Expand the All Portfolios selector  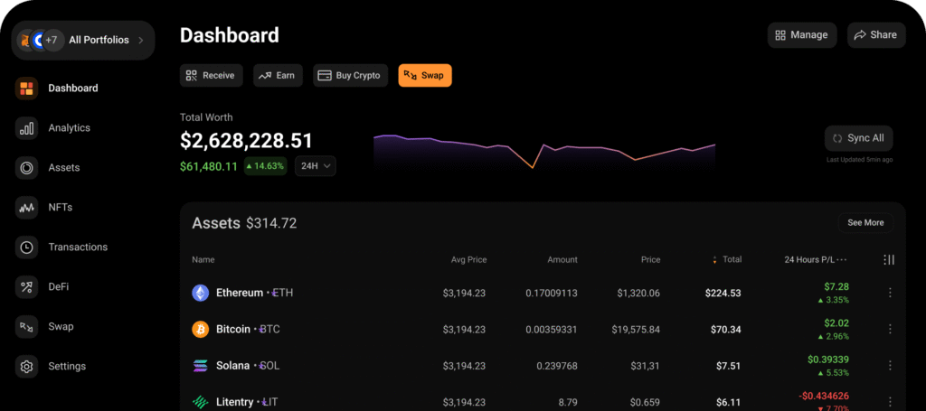tap(83, 40)
